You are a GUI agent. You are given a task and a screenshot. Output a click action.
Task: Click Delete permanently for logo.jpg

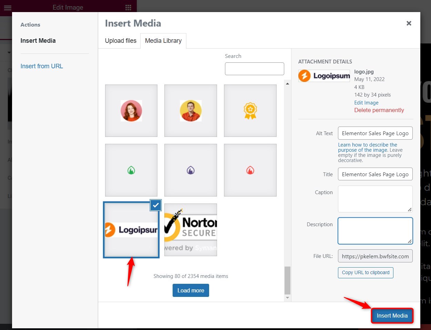point(379,110)
